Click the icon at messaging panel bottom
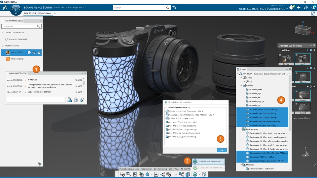 tap(39, 164)
